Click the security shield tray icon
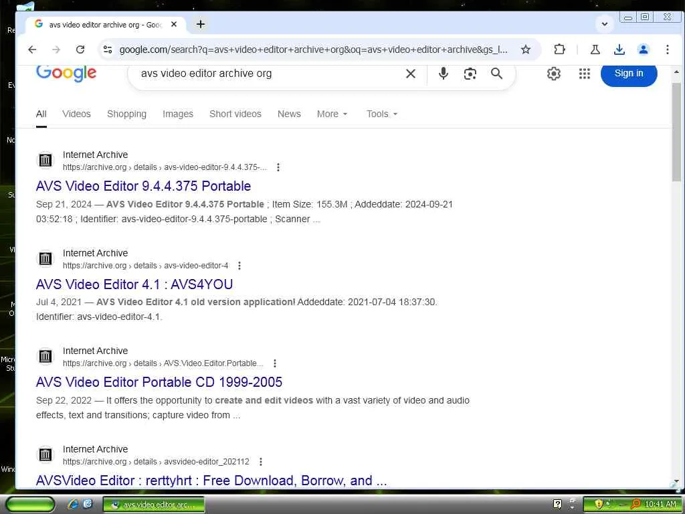The height and width of the screenshot is (514, 685). point(599,504)
